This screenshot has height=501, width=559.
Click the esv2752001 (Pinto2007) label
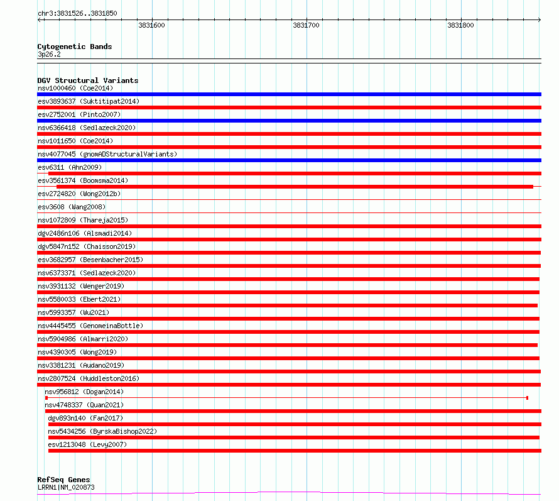79,114
